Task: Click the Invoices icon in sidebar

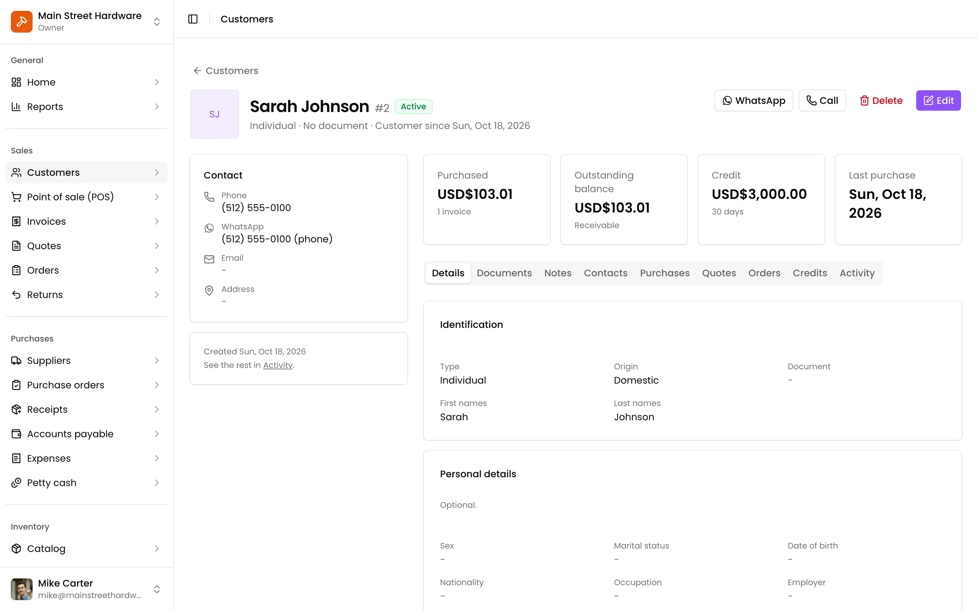Action: pyautogui.click(x=16, y=221)
